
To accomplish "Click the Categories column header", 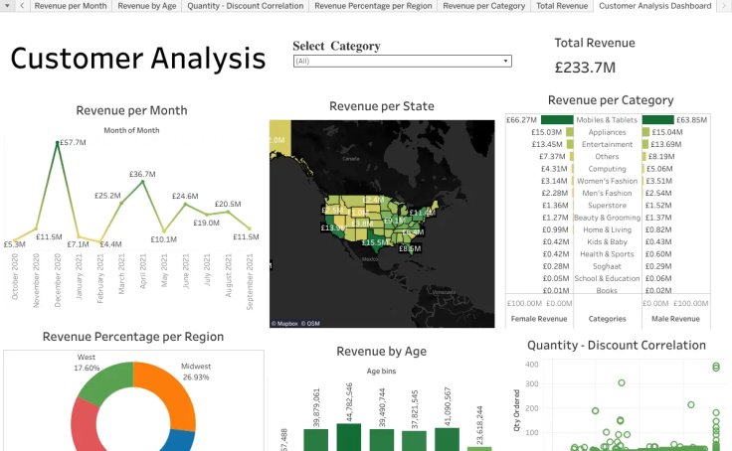I will tap(608, 319).
